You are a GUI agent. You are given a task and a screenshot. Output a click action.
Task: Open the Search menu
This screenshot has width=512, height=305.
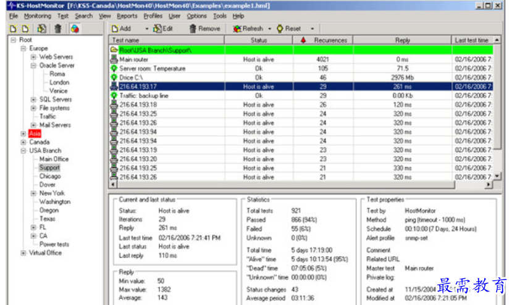click(83, 16)
